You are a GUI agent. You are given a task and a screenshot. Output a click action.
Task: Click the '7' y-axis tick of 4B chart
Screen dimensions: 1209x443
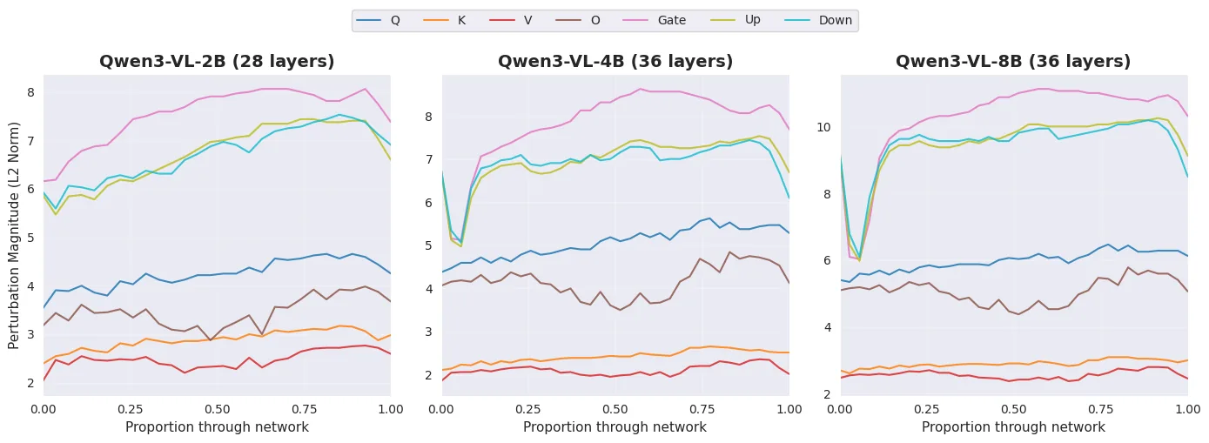(x=429, y=159)
